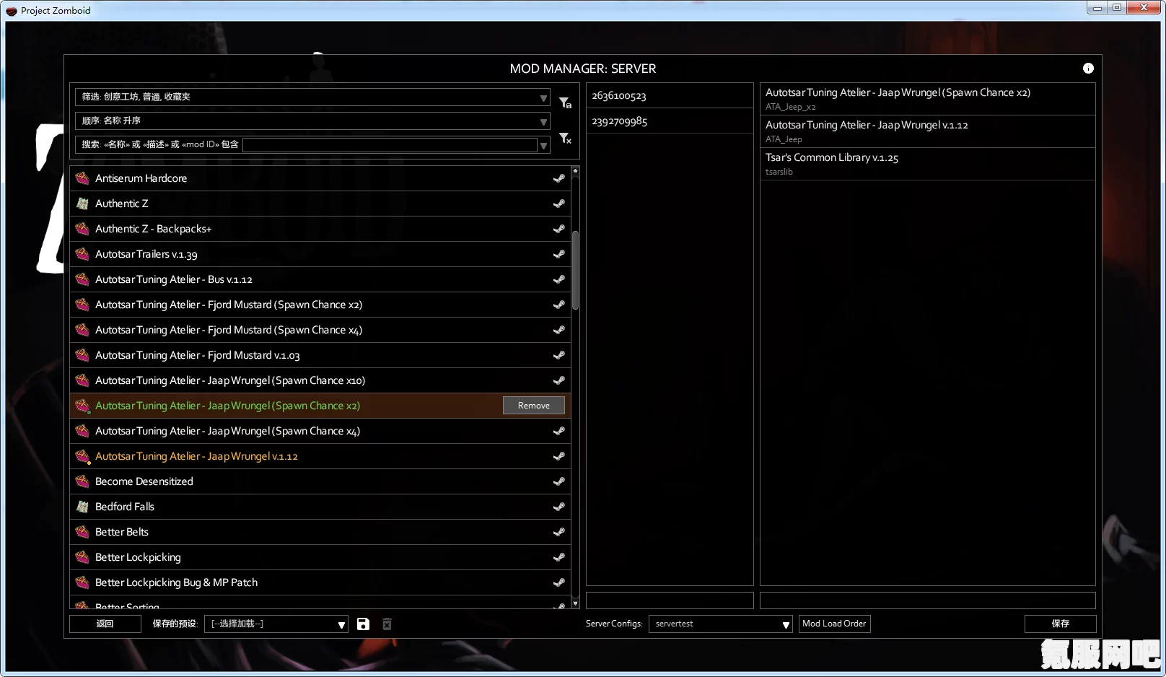Click the clear filter icon beside search
This screenshot has height=677, width=1166.
(x=565, y=137)
